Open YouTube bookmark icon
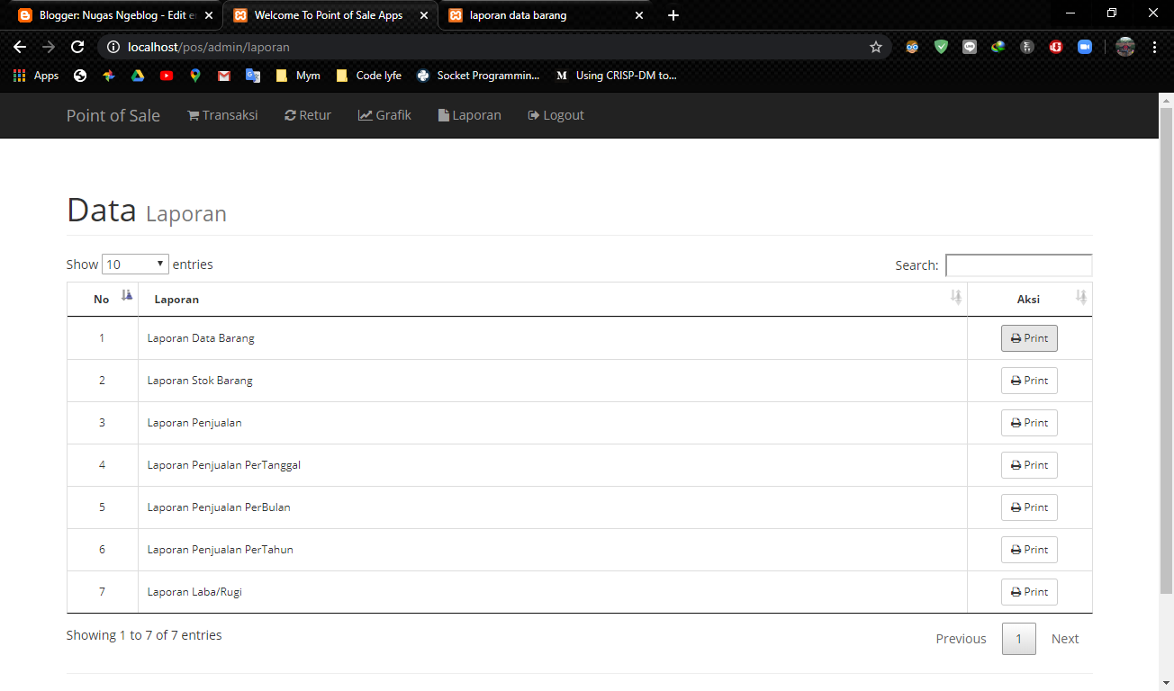 click(167, 76)
